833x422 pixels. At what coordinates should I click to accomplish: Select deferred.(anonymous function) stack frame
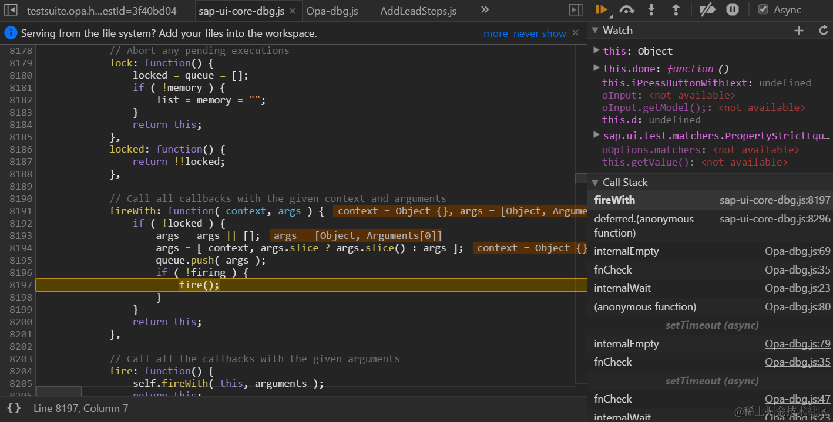710,225
